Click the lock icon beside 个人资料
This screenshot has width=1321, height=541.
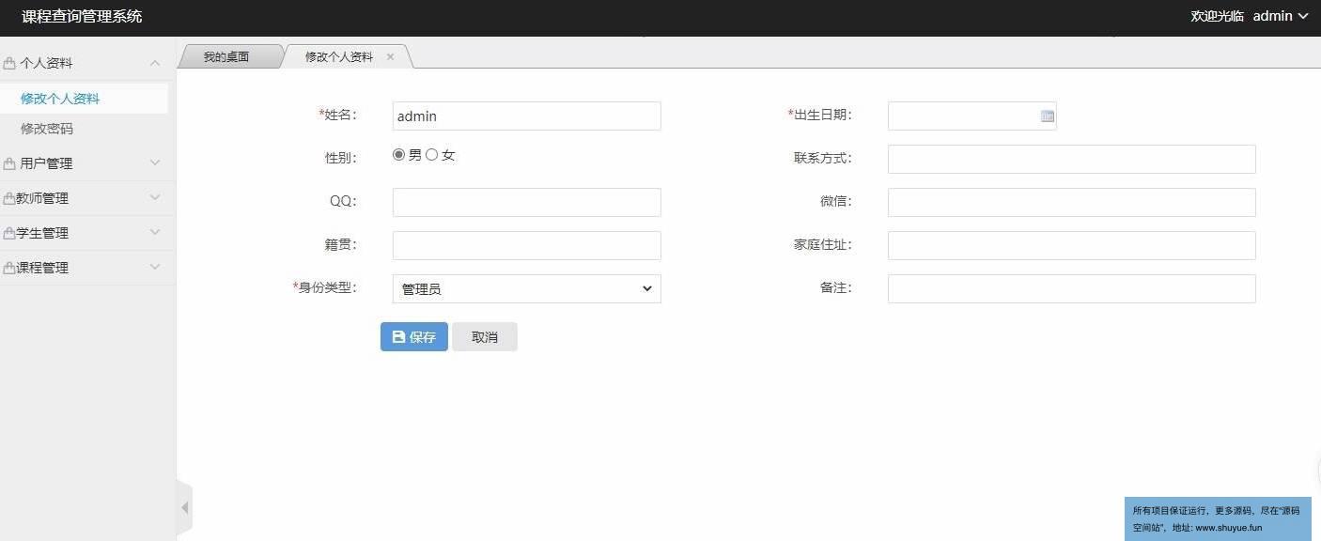(x=9, y=64)
